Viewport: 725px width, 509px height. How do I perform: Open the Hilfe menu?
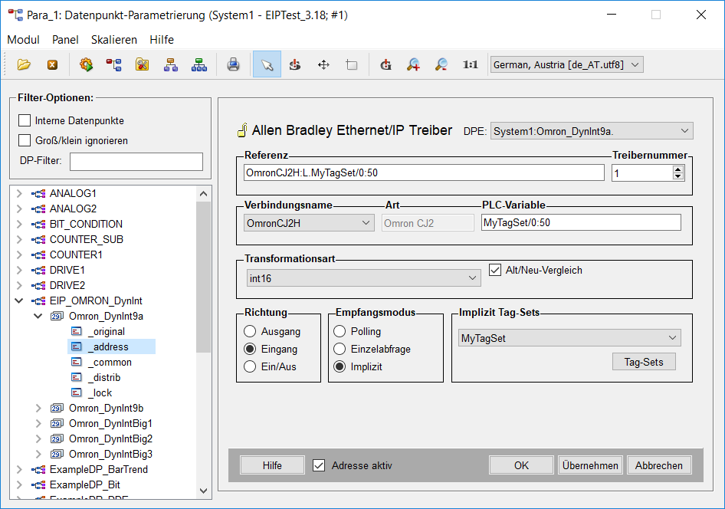[162, 40]
